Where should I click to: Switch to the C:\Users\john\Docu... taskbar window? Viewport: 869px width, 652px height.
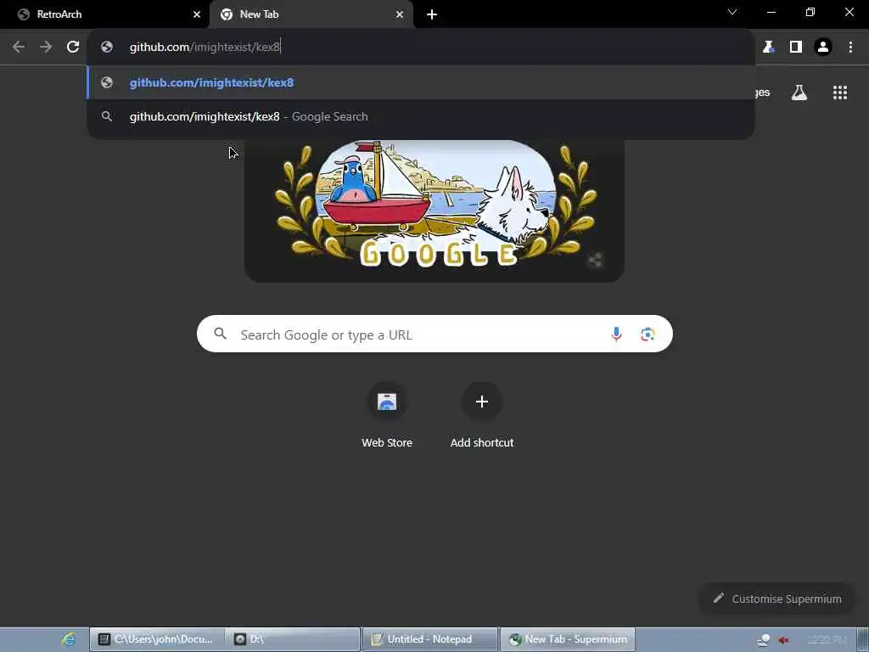pos(156,639)
